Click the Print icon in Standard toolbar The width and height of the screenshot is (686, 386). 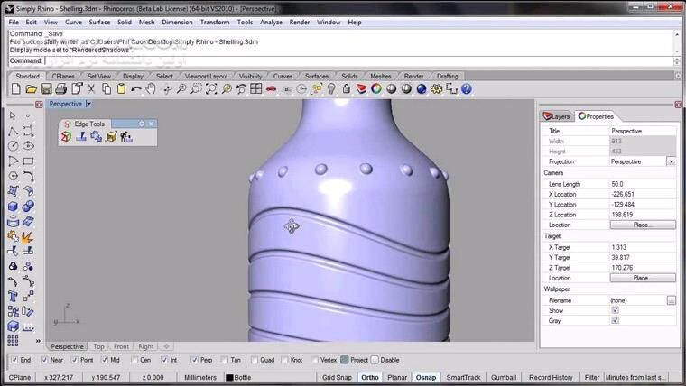60,89
